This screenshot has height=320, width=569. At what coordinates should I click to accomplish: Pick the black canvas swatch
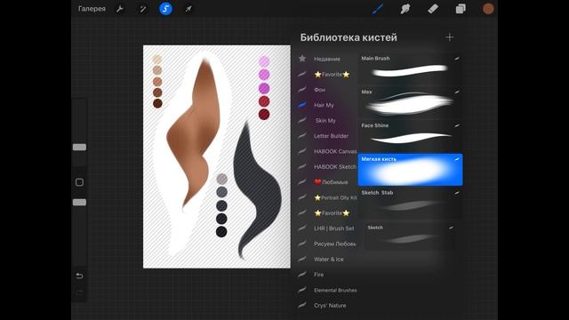click(221, 232)
